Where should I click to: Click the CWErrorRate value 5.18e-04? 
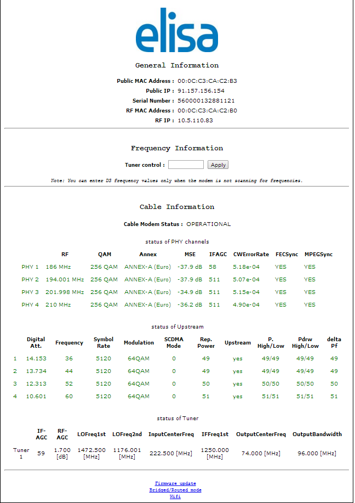pos(246,267)
